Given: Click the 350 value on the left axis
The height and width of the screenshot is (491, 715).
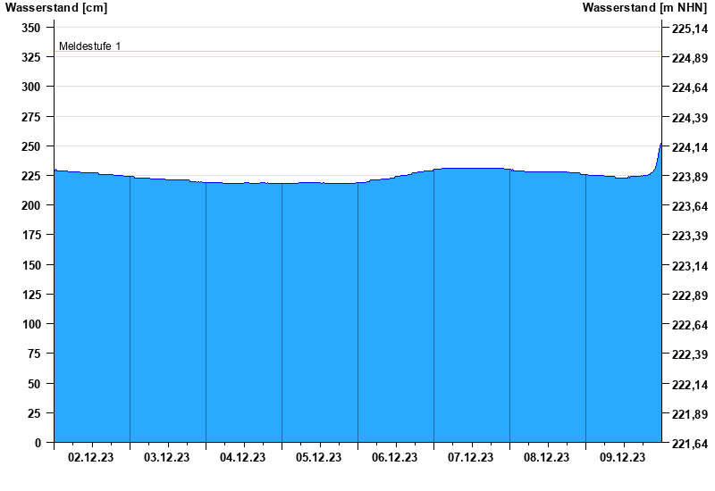Looking at the screenshot, I should click(x=31, y=28).
